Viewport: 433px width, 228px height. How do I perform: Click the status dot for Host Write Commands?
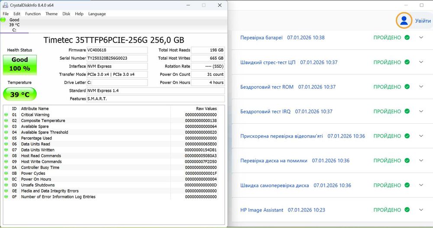pyautogui.click(x=6, y=161)
